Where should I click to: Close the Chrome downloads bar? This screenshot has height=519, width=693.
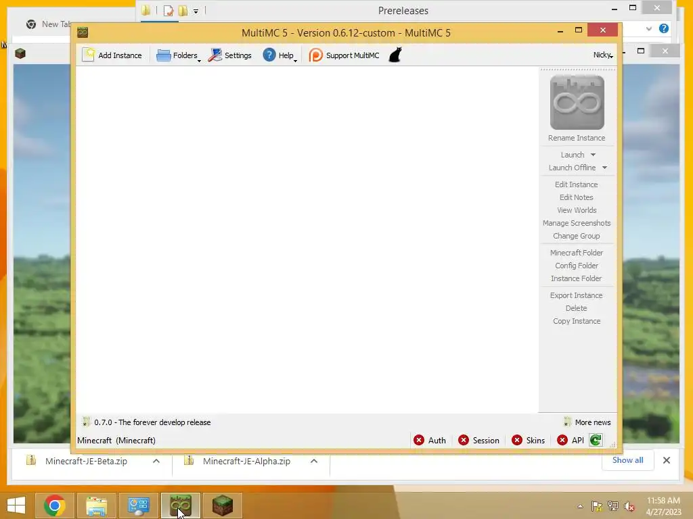coord(667,460)
